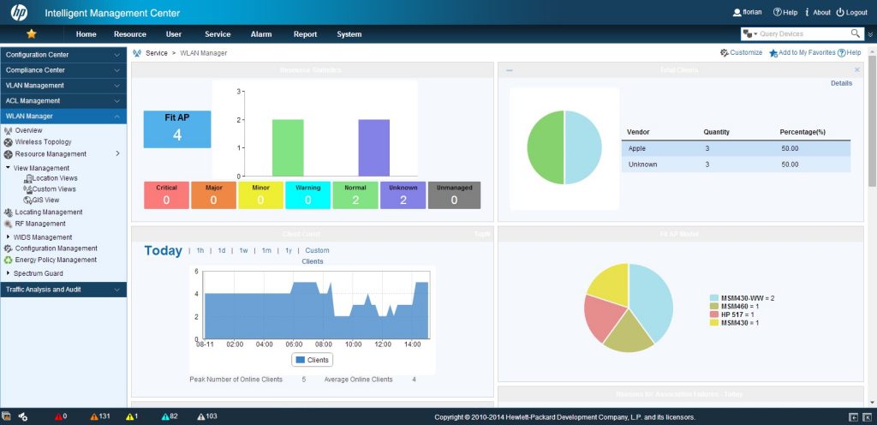The width and height of the screenshot is (877, 425).
Task: Click the gray Unmanaged status tile
Action: 454,195
